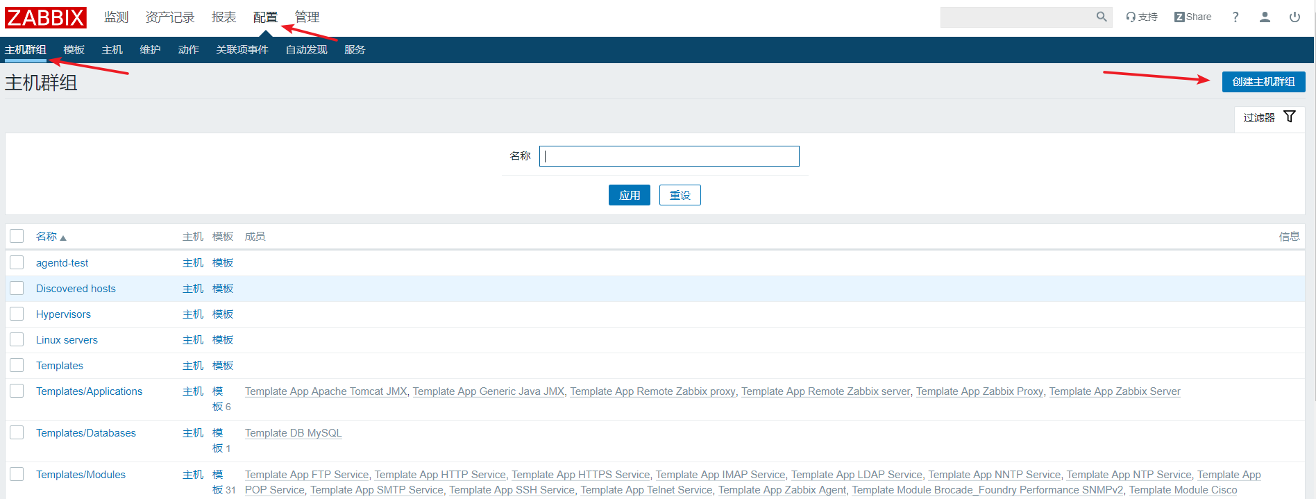This screenshot has width=1316, height=499.
Task: Open the user profile icon
Action: click(1265, 17)
